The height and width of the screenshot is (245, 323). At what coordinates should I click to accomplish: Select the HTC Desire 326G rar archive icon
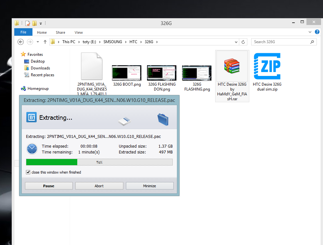[232, 66]
